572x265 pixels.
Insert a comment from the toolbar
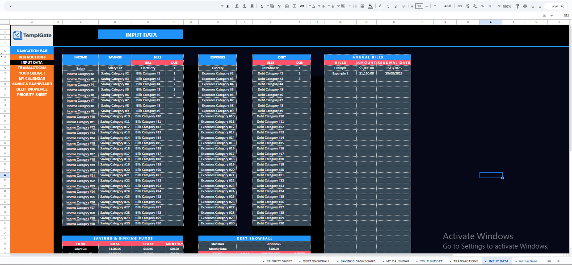point(294,6)
